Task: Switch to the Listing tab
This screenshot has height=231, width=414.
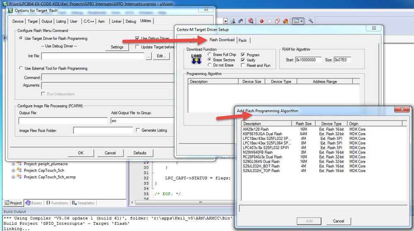Action: 61,22
